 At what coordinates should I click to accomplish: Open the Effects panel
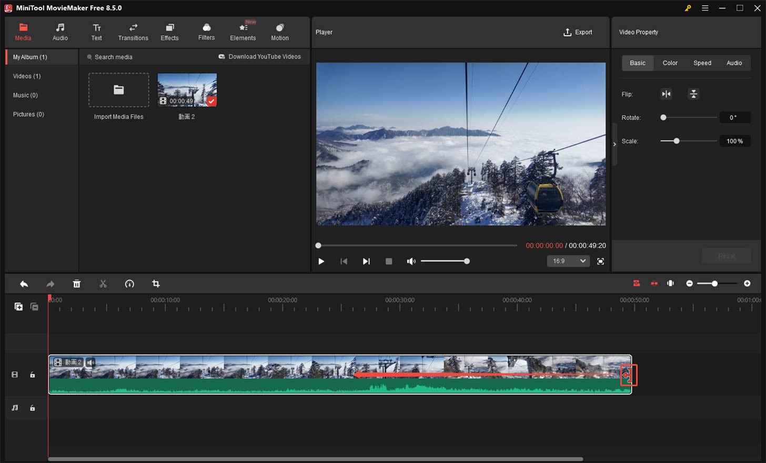point(169,32)
